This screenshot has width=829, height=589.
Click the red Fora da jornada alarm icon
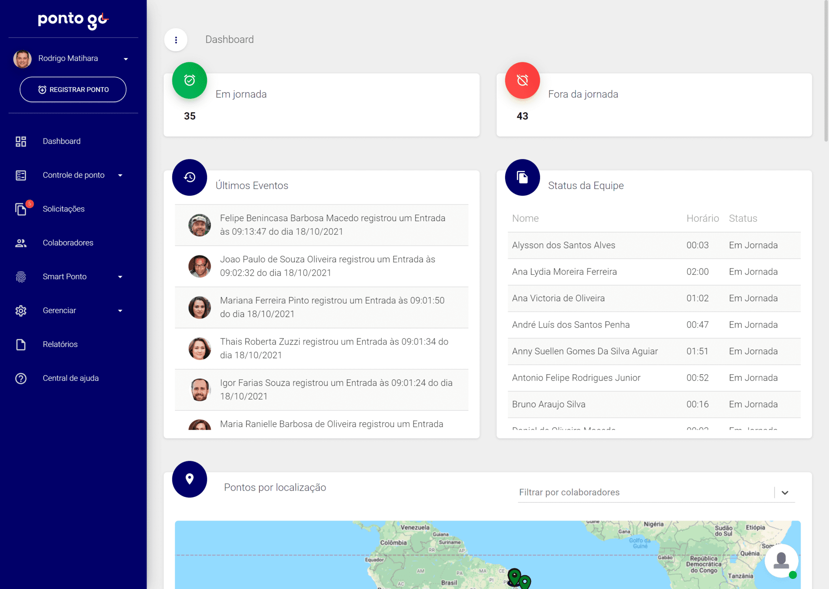click(x=522, y=80)
